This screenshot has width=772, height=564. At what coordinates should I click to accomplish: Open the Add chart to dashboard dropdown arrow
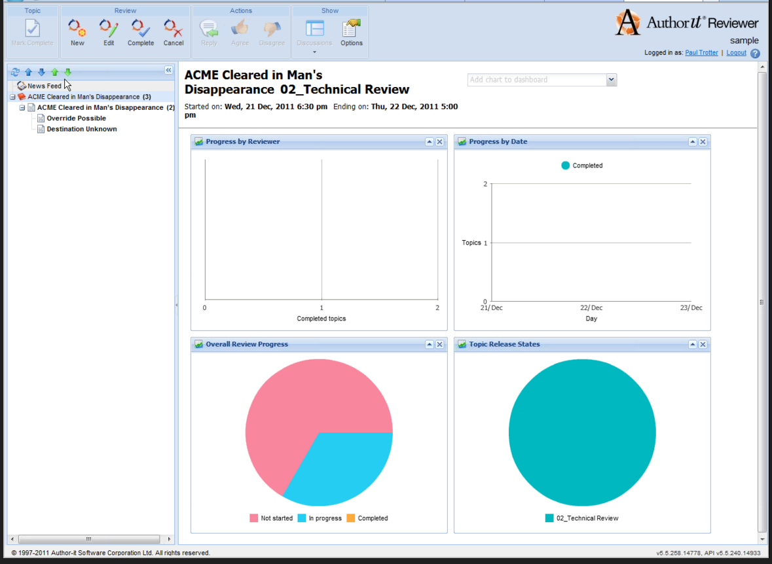tap(611, 80)
